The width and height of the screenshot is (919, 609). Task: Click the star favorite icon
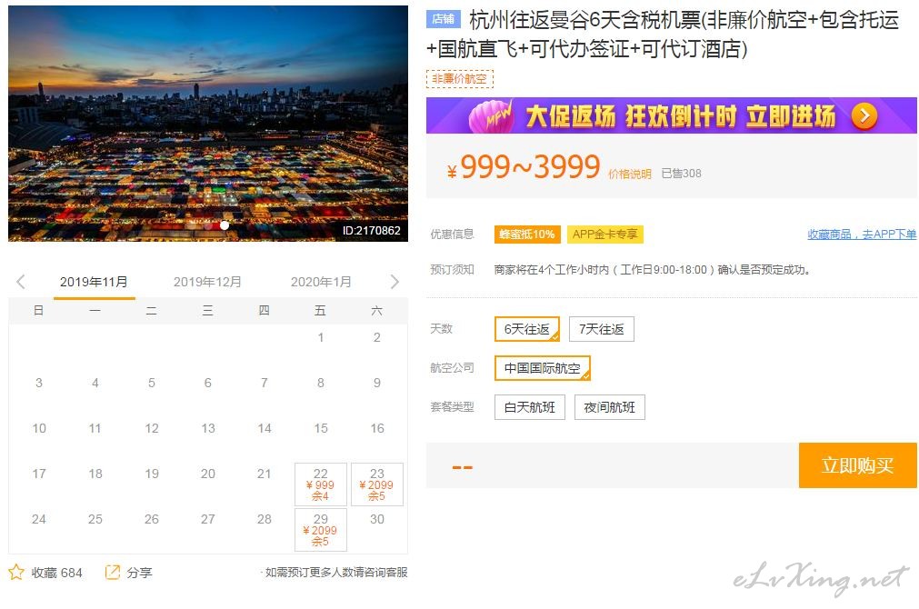[x=16, y=572]
